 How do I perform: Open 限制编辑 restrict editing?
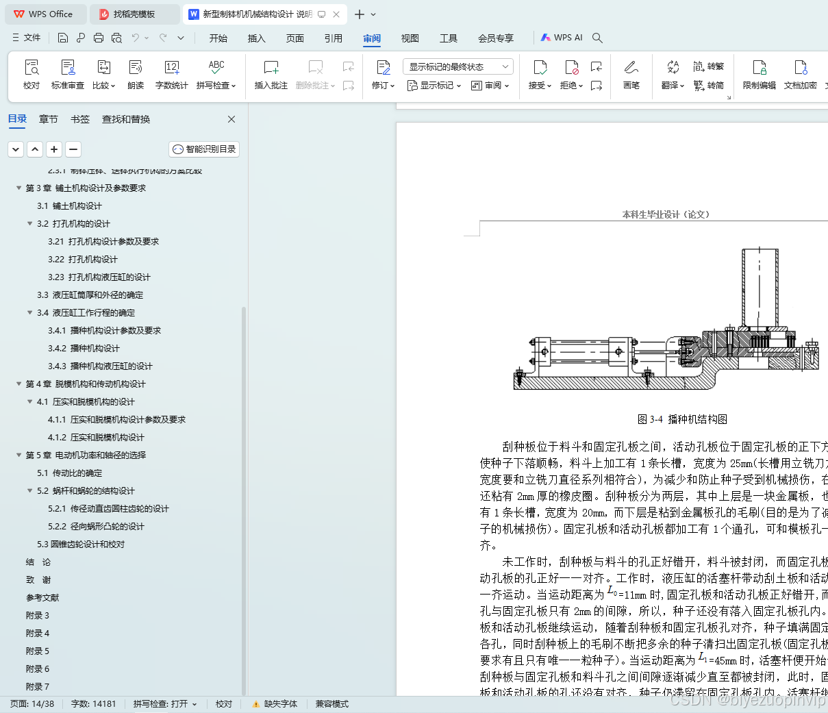pos(760,75)
